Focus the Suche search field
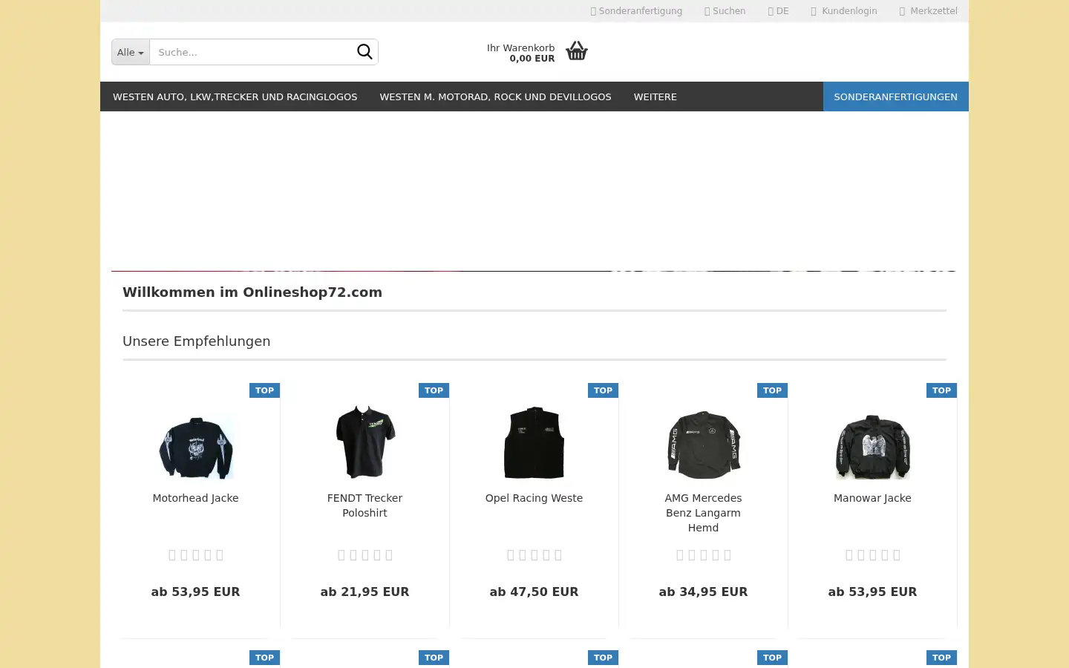 point(251,52)
